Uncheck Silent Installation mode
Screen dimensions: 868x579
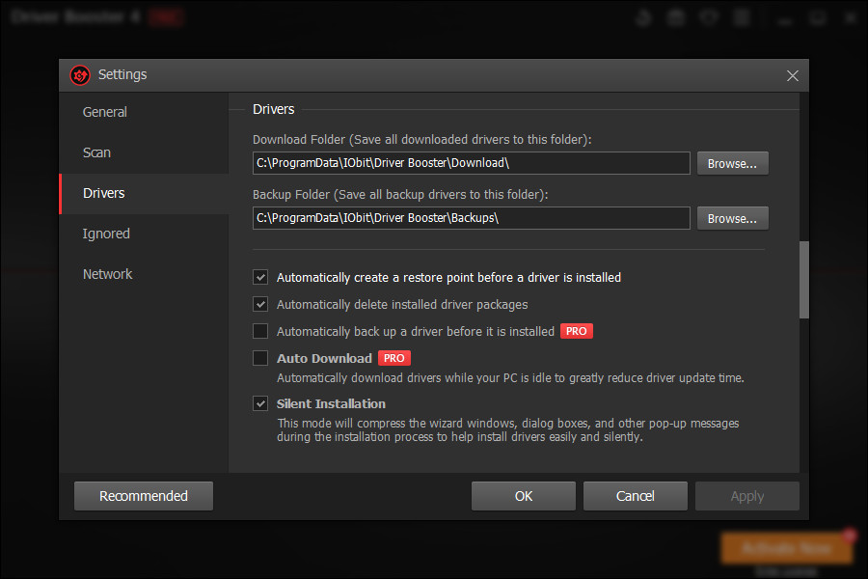pyautogui.click(x=260, y=403)
